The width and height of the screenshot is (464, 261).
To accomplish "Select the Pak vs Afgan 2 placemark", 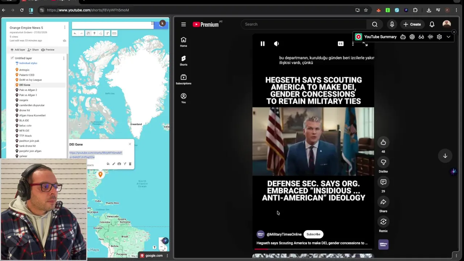I will (28, 90).
